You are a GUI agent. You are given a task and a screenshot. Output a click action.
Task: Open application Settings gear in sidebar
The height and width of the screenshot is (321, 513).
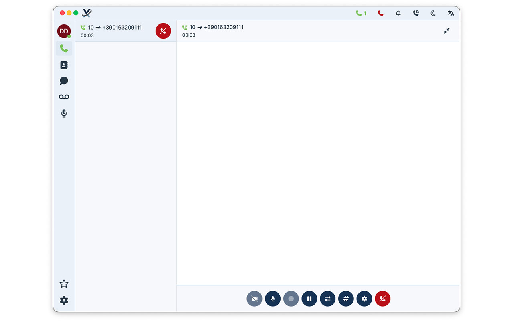(64, 300)
